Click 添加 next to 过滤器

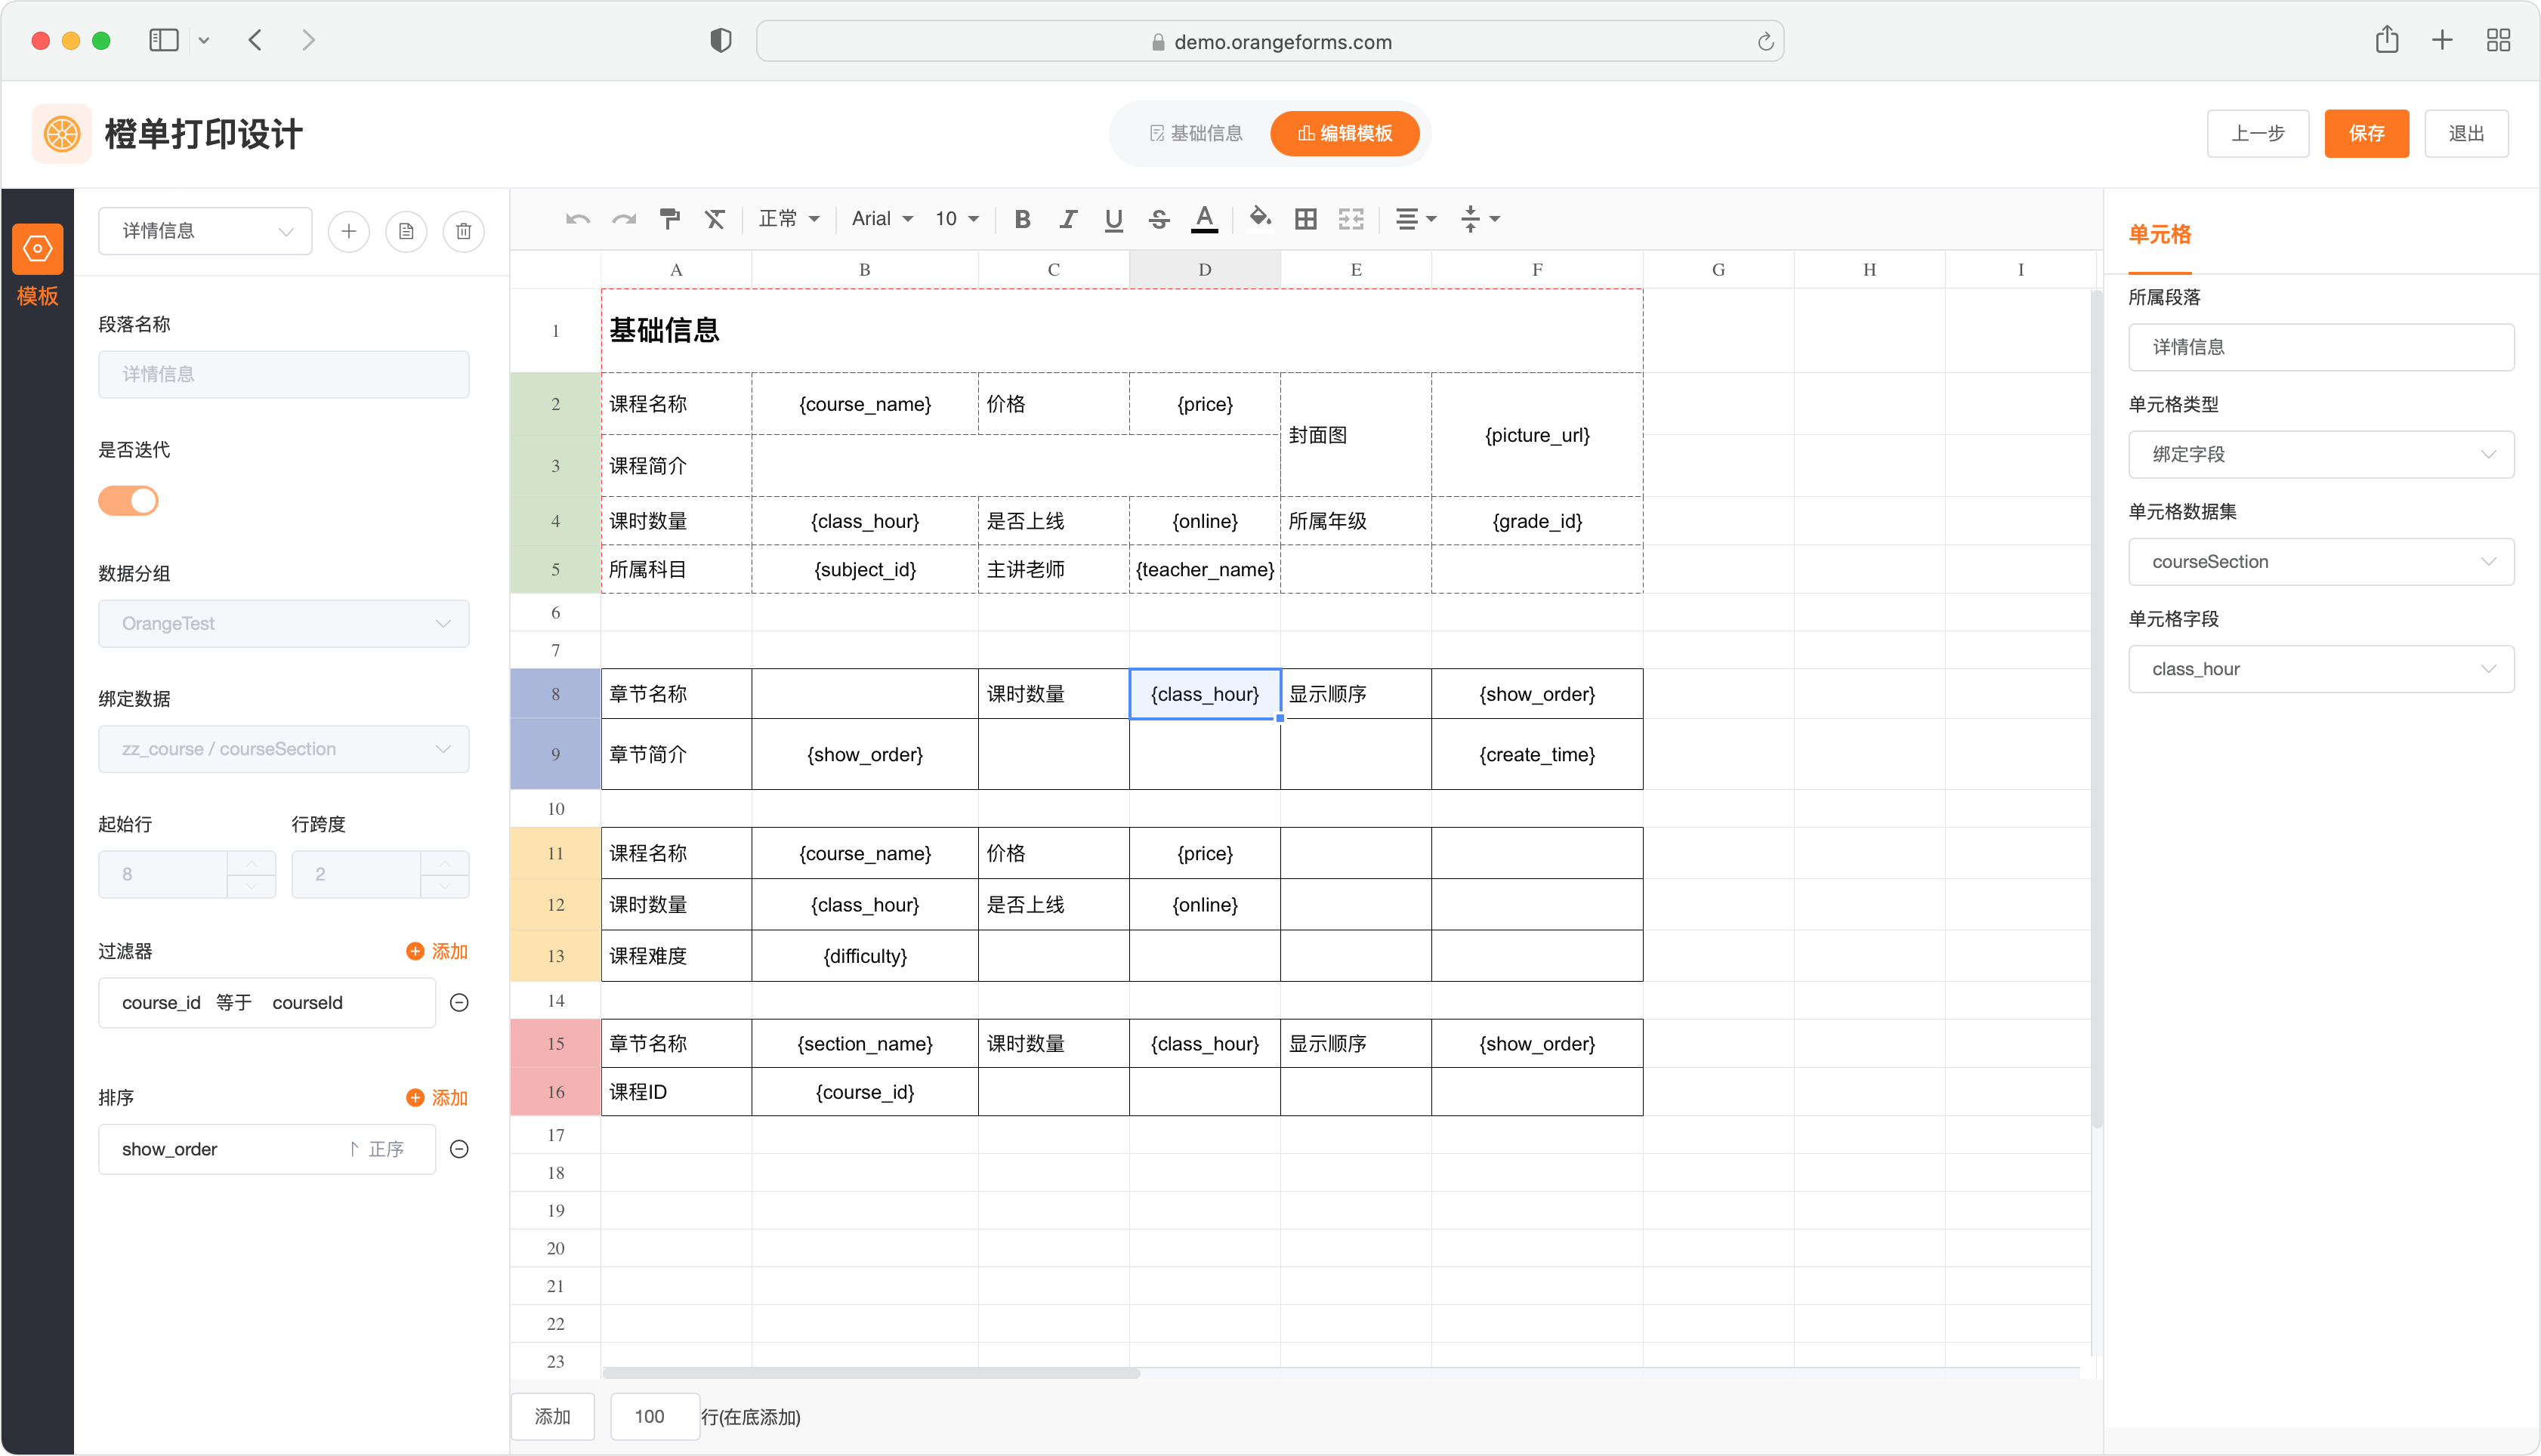pyautogui.click(x=437, y=951)
